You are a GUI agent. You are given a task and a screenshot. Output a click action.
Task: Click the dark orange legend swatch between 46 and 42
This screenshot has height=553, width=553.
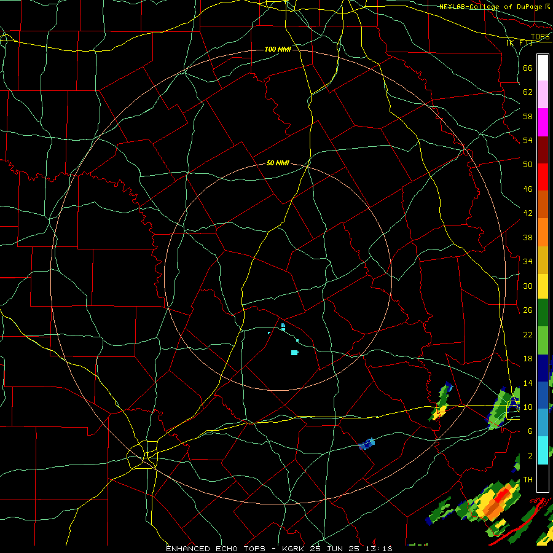543,204
